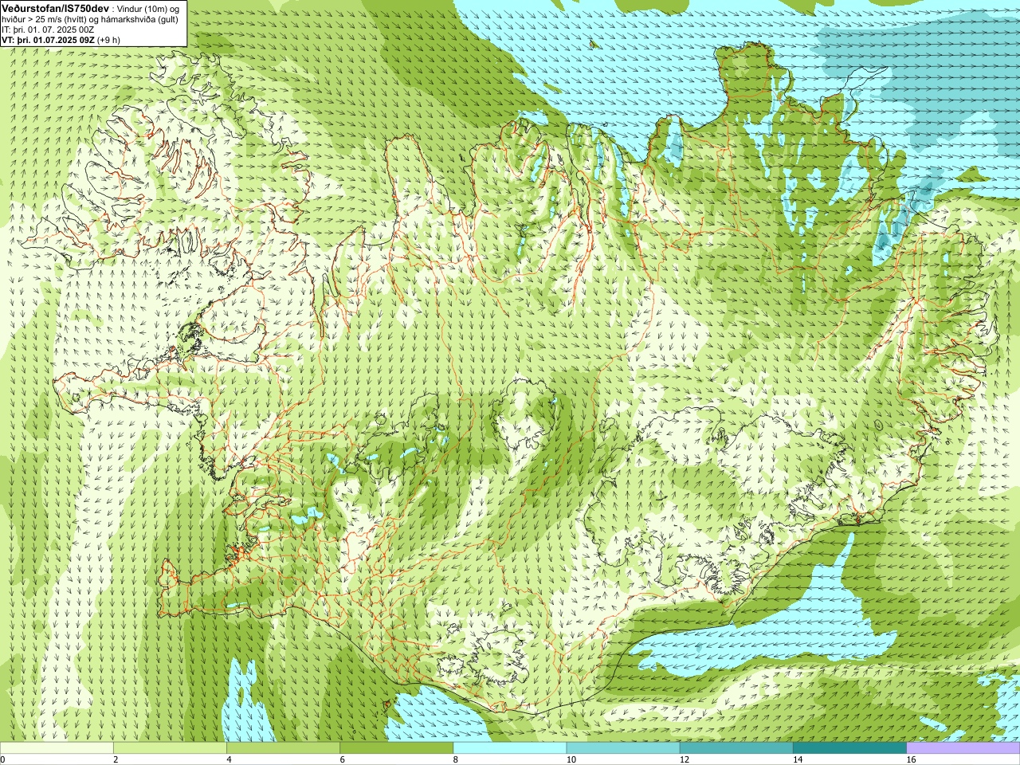Click the '16' tick label on the color scale
This screenshot has height=765, width=1020.
(x=911, y=759)
